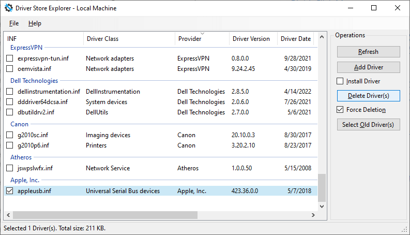This screenshot has height=235, width=410.
Task: Click the Driver Store Explorer gear icon
Action: (x=9, y=8)
